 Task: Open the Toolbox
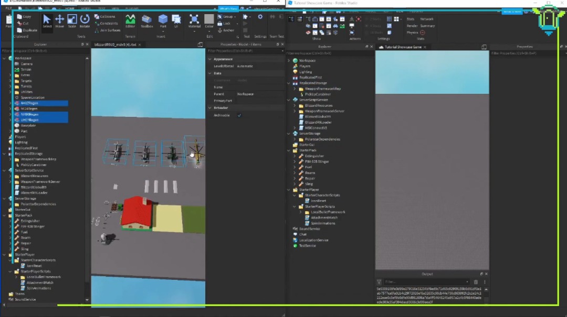point(146,21)
